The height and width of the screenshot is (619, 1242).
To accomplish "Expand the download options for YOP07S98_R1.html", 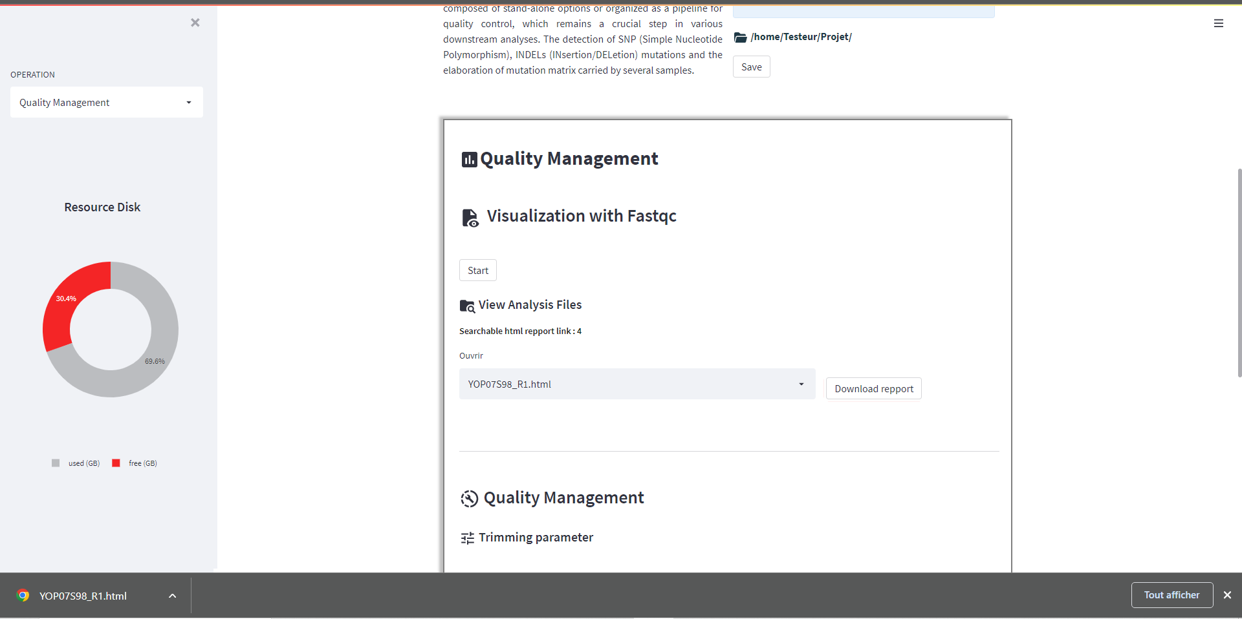I will pyautogui.click(x=172, y=596).
